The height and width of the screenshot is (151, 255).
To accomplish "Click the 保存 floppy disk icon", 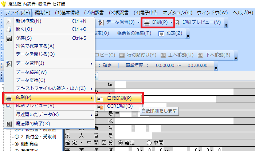I will pyautogui.click(x=9, y=38).
